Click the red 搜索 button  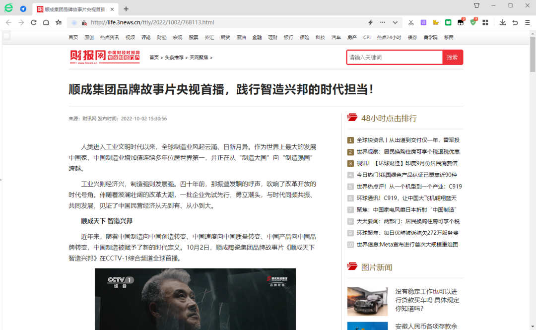[452, 58]
